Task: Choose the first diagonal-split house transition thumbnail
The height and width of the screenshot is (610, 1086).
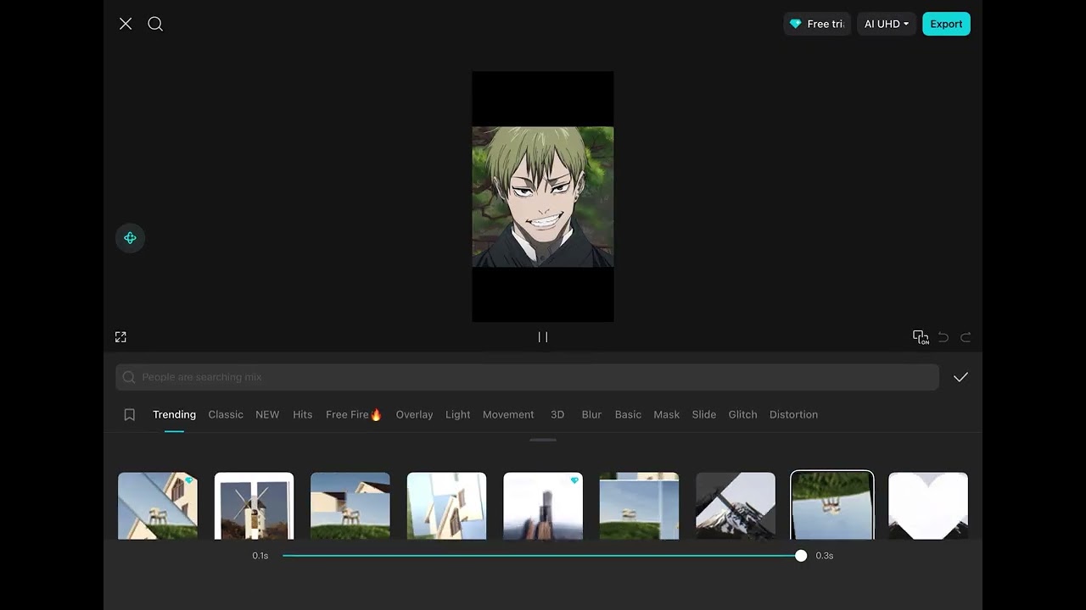Action: coord(158,506)
